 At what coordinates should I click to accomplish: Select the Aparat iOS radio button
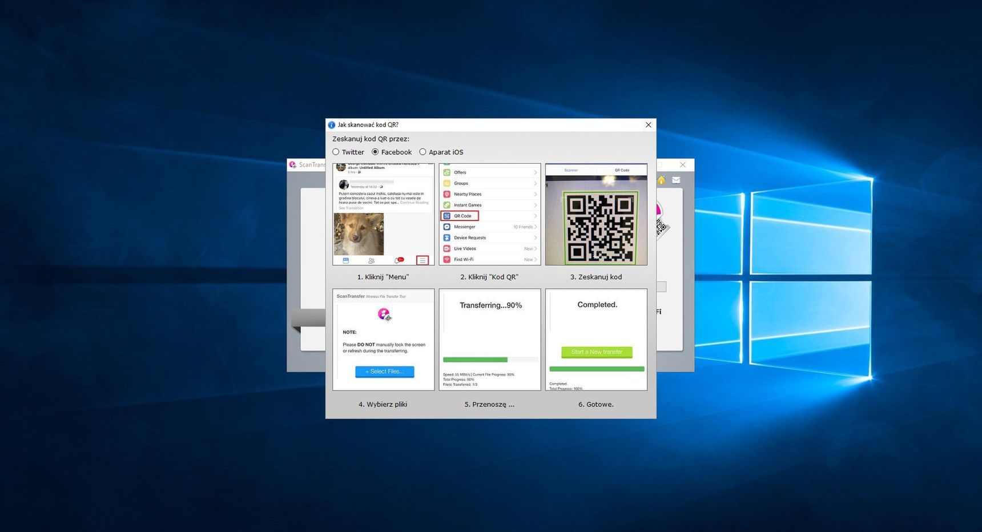pyautogui.click(x=422, y=152)
